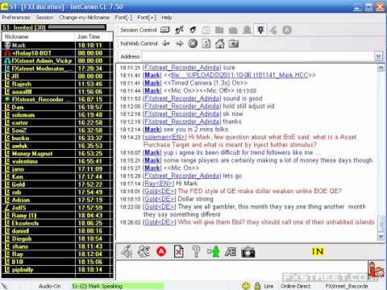Click the green person icon in chat toolbar
Screen dimensions: 387x290
point(214,251)
